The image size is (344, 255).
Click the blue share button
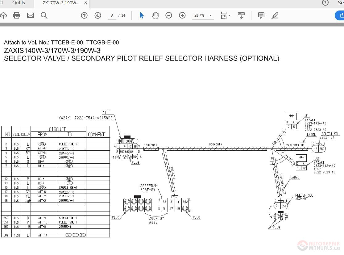pos(340,15)
